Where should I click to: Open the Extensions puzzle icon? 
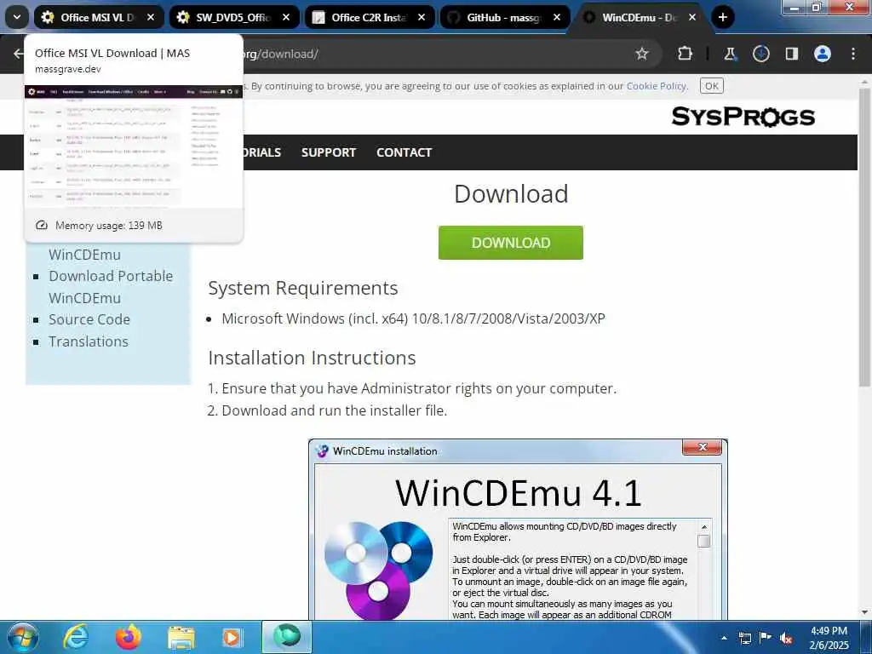pos(686,54)
